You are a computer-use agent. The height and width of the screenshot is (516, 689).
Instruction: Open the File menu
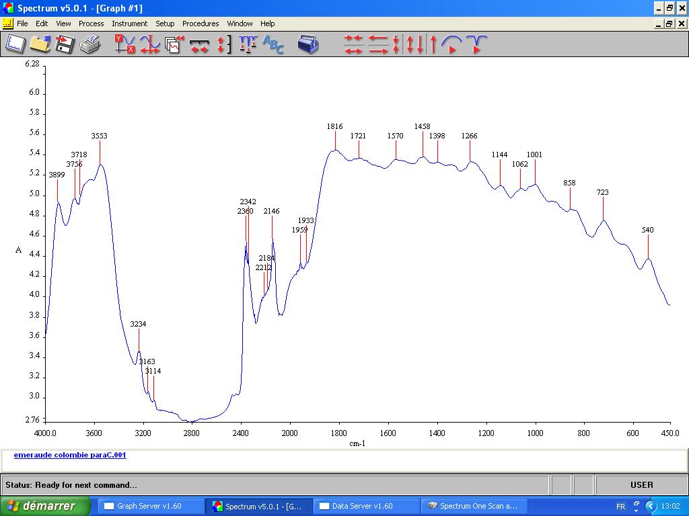point(22,24)
